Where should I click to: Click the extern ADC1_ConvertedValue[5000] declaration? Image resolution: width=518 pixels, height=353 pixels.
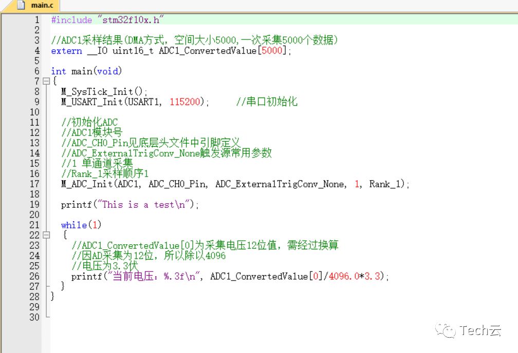(x=171, y=50)
